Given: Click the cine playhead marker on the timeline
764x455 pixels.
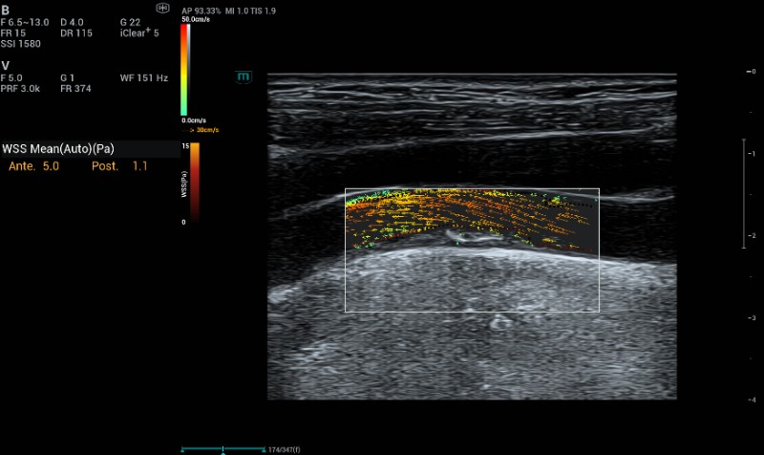Looking at the screenshot, I should click(223, 448).
